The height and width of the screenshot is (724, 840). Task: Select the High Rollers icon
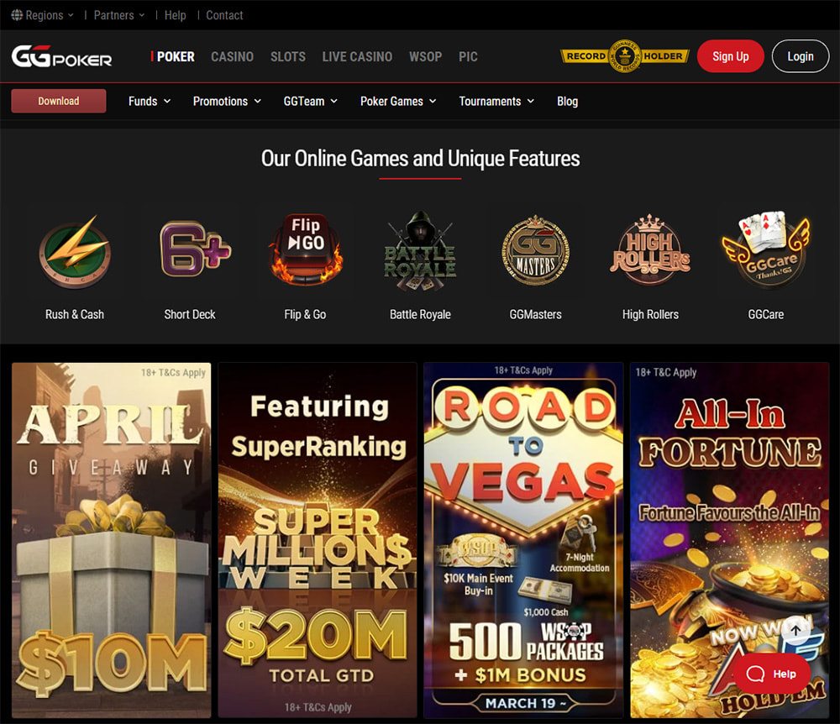[650, 249]
